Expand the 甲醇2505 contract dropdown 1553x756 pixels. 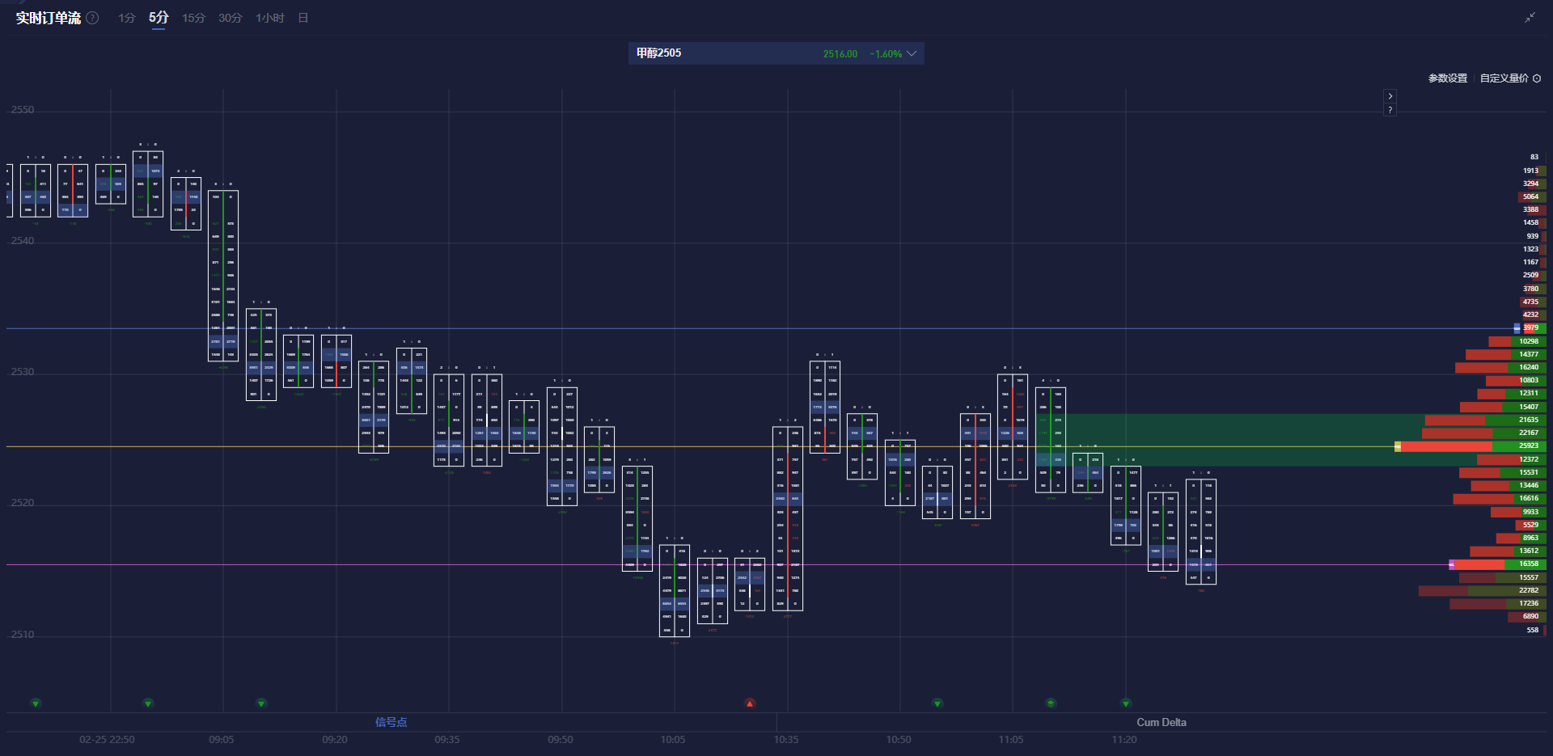click(x=912, y=54)
